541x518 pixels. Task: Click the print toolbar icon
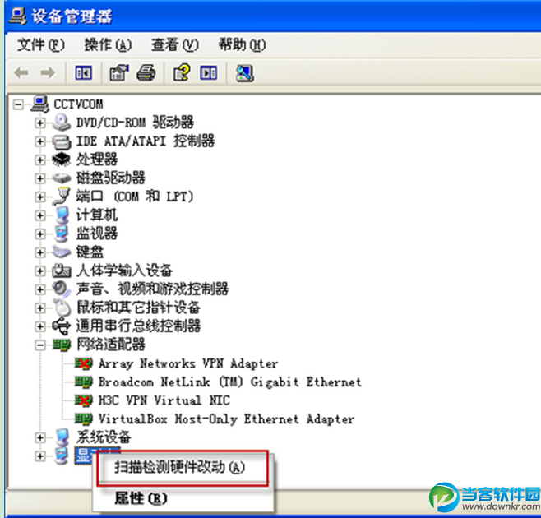(146, 73)
